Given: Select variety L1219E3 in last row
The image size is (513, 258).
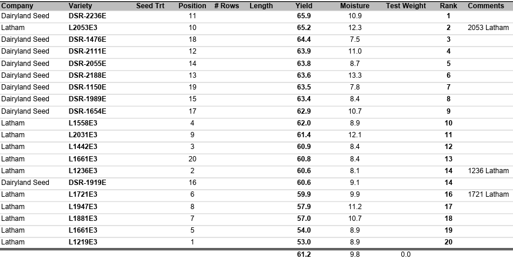Looking at the screenshot, I should pos(83,242).
